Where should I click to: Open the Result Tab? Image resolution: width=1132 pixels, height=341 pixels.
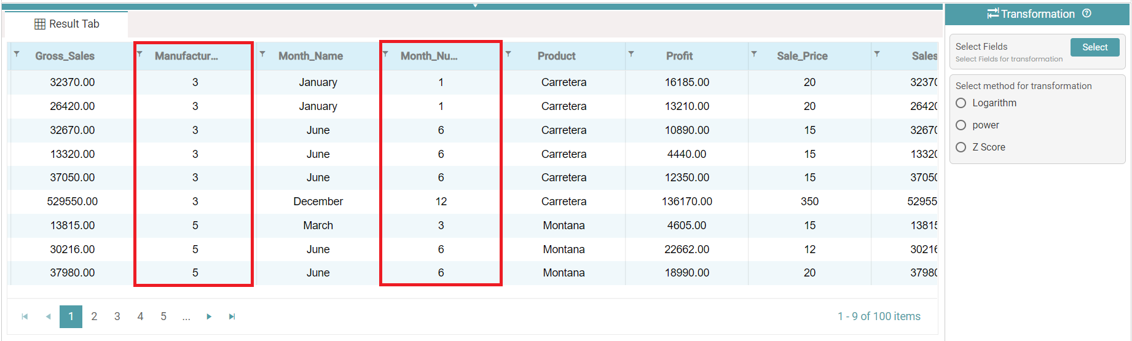coord(67,24)
